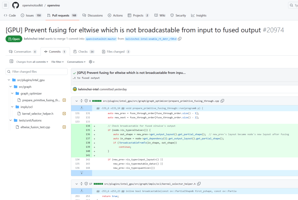Collapse the tests/unit/fusions folder
This screenshot has height=200, width=298.
(10, 120)
